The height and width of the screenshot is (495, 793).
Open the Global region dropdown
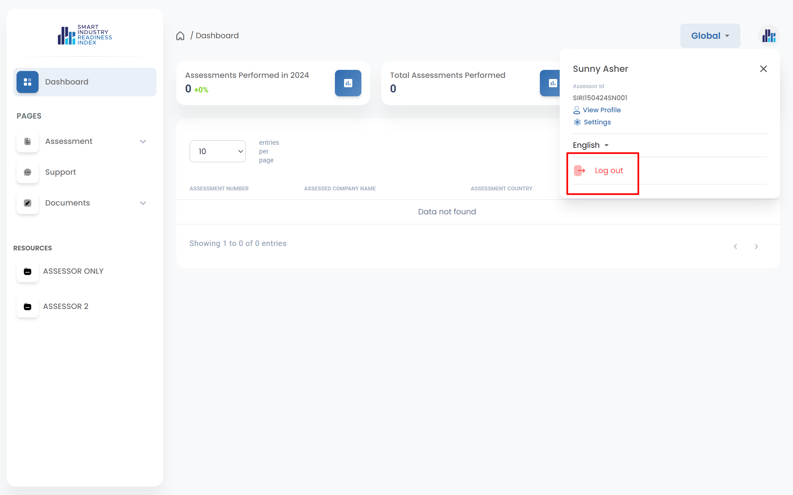click(710, 36)
